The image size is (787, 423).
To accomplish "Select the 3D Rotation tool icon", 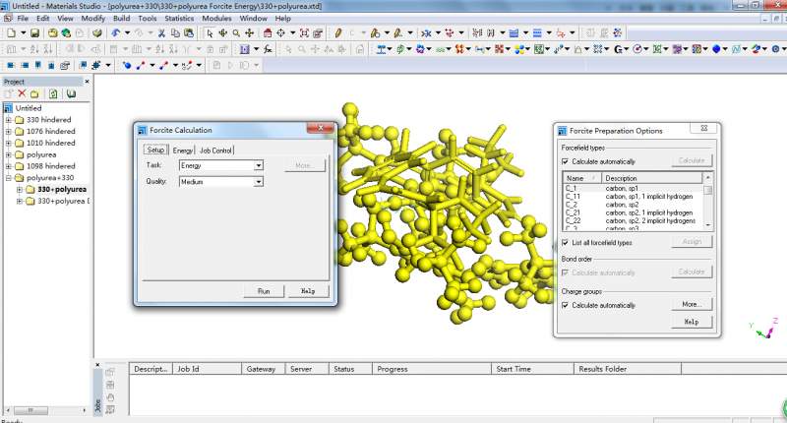I will [x=223, y=33].
